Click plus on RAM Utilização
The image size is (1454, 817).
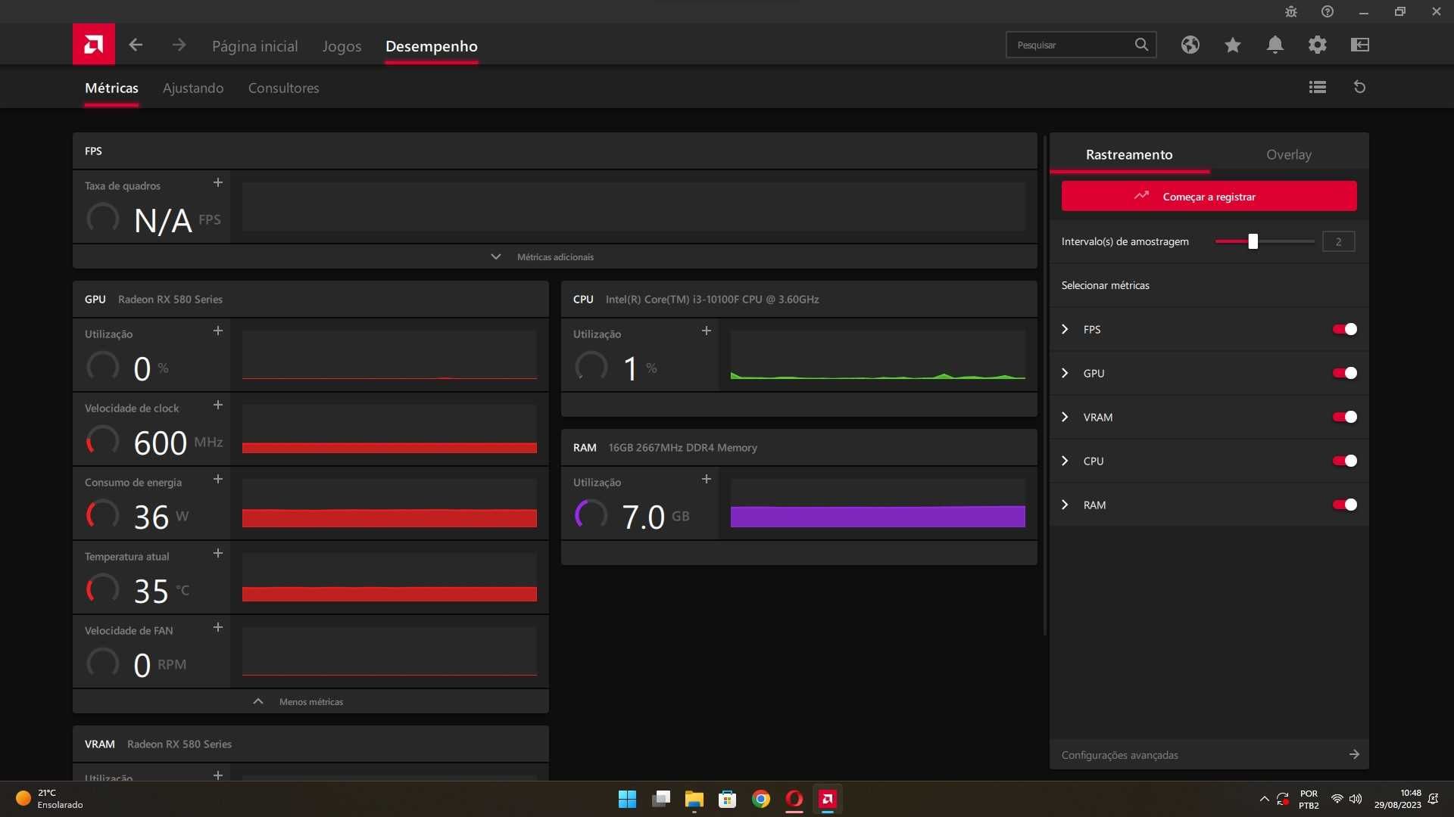click(x=707, y=479)
